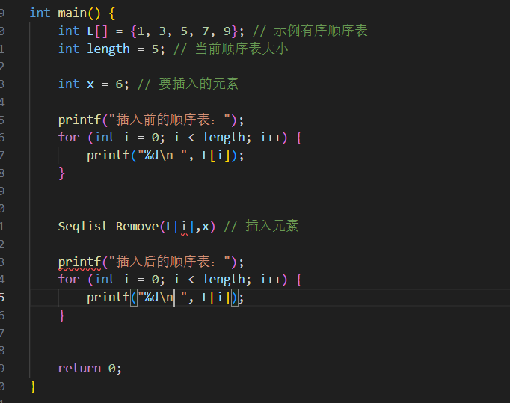This screenshot has width=510, height=403.
Task: Click the red-underlined printf after Seqlist_Remove
Action: coord(79,262)
